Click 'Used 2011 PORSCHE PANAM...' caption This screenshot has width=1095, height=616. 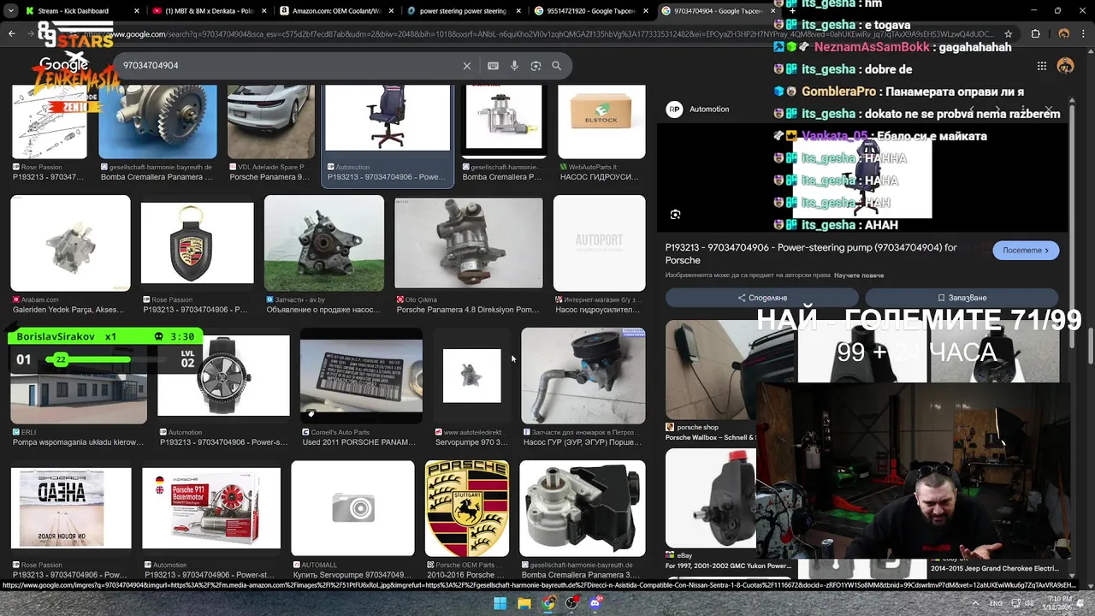pos(358,442)
